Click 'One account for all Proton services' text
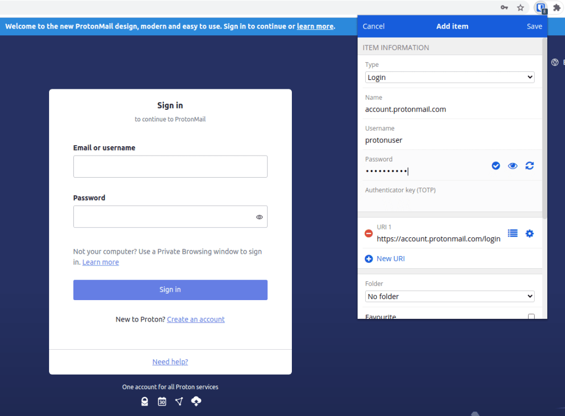Screen dimensions: 565x416 click(x=170, y=387)
